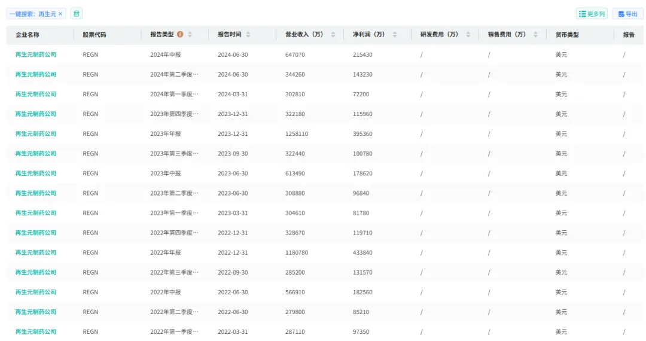Select revenue value 344260

coord(295,75)
